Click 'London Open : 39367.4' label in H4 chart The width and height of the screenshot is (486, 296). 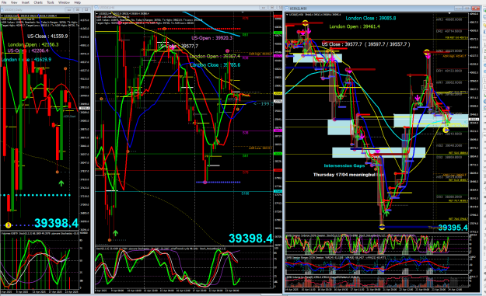215,57
